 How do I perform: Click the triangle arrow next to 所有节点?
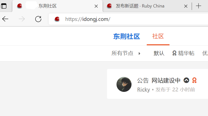tap(139, 54)
